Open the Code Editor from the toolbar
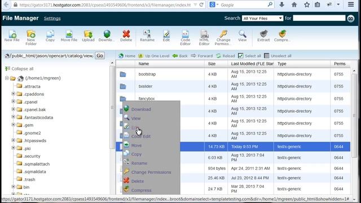This screenshot has height=203, width=361. click(x=185, y=38)
